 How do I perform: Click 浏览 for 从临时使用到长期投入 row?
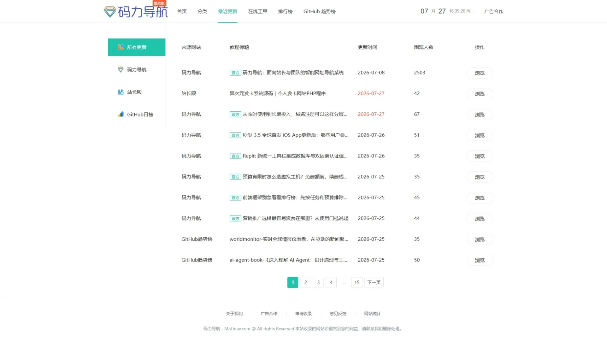[479, 114]
